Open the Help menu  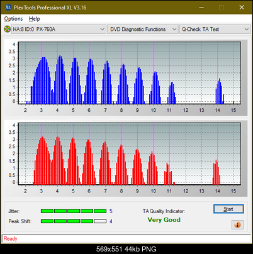pos(34,19)
